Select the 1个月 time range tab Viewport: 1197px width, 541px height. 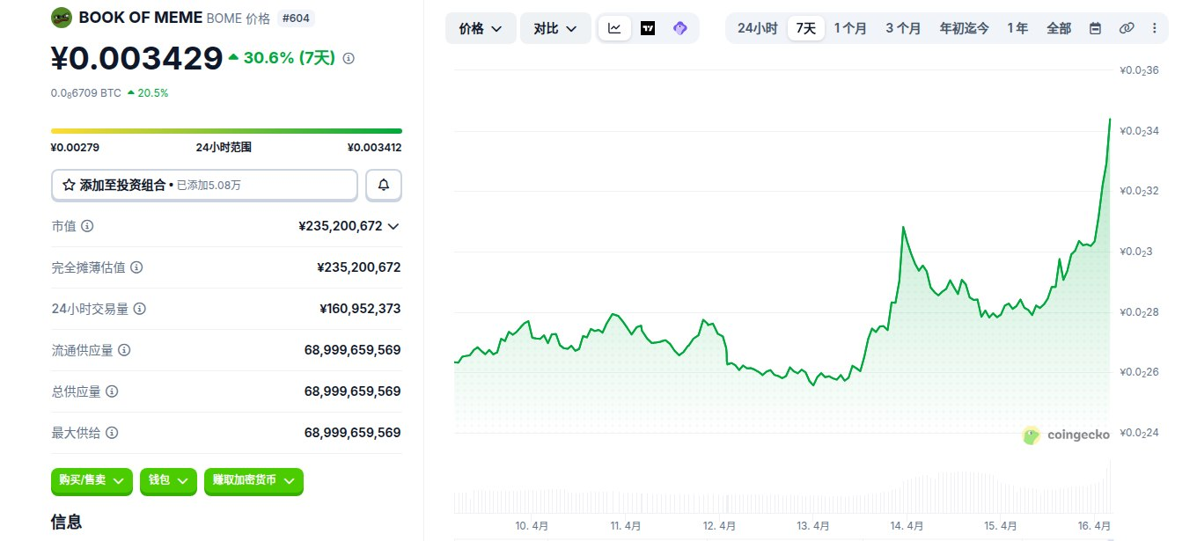tap(850, 28)
